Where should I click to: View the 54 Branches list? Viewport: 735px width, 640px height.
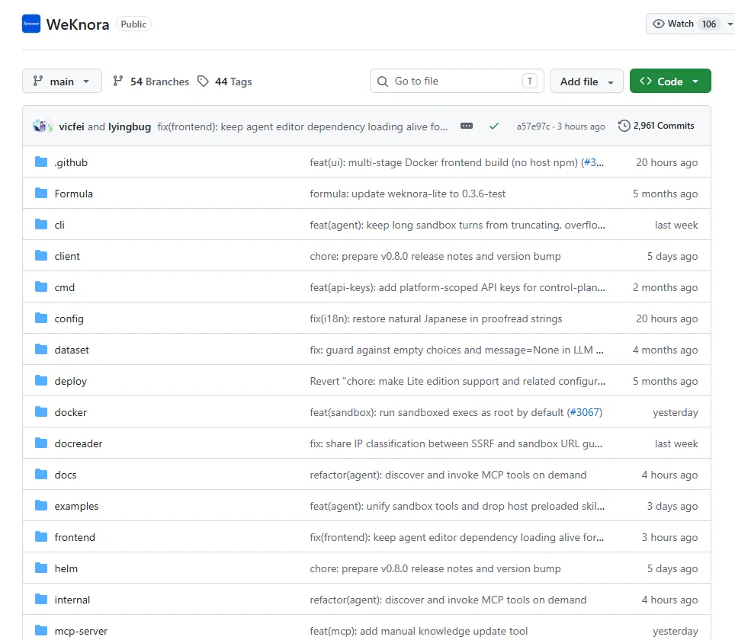(151, 82)
